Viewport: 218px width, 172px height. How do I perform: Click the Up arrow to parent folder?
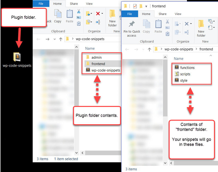click(x=149, y=50)
